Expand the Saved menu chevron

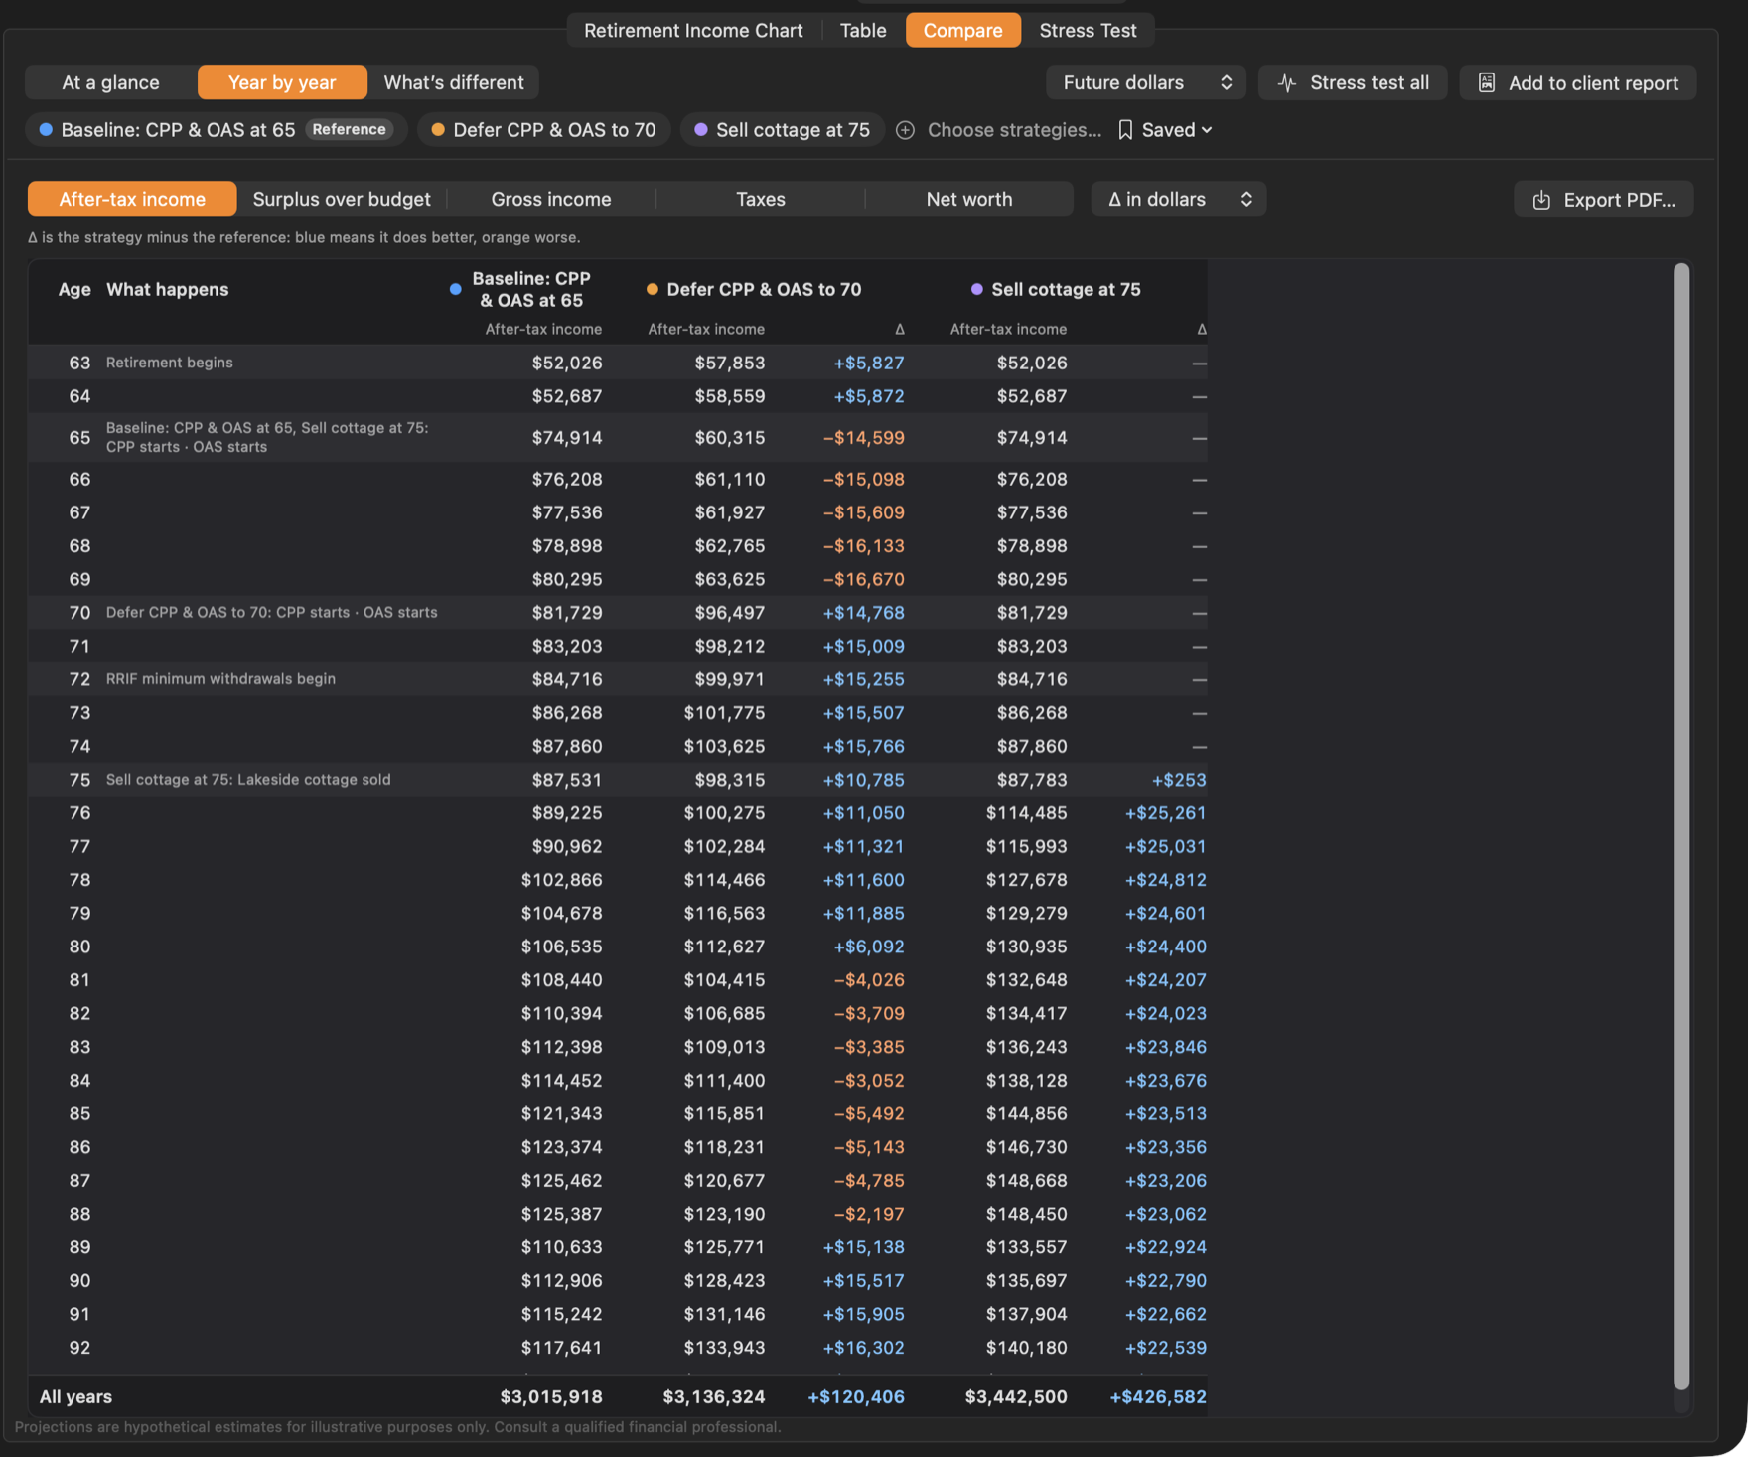pyautogui.click(x=1207, y=130)
